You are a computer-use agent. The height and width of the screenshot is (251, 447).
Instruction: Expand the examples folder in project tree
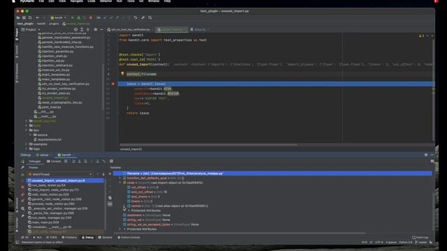pos(27,144)
